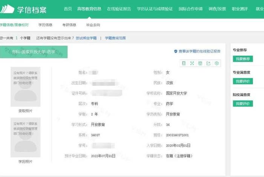This screenshot has width=264, height=177.
Task: Click the 学籍状态 value 在籍（注册学籍）
Action: pos(179,156)
